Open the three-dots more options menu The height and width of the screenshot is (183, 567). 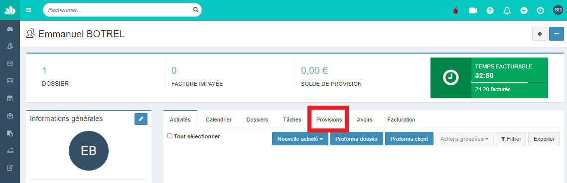[x=557, y=34]
